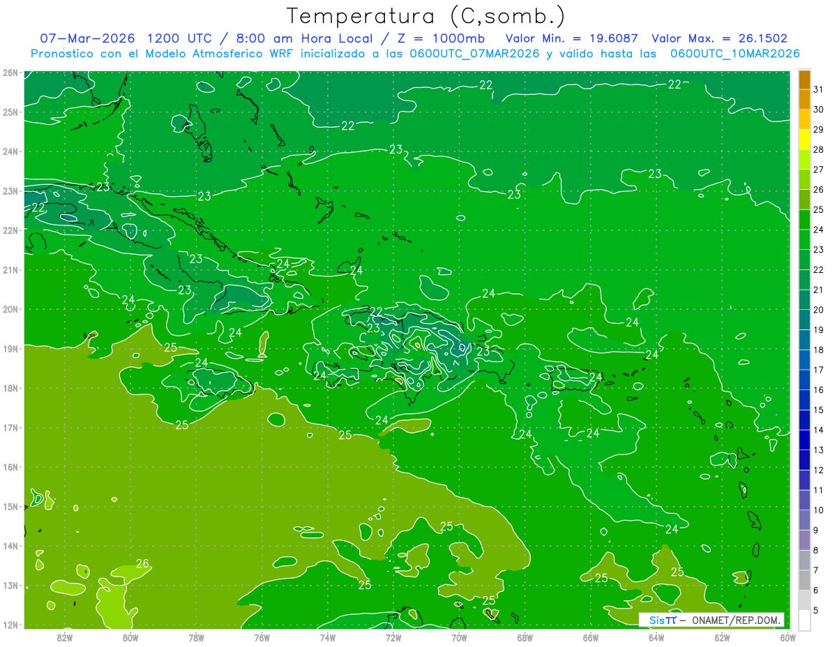Screen dimensions: 837x647
Task: Click the '70W' longitude axis label
Action: pos(459,637)
